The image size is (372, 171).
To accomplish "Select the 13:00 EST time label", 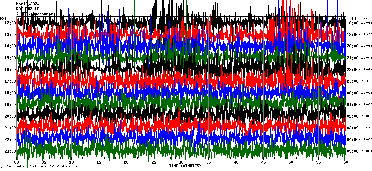I will pyautogui.click(x=10, y=35).
